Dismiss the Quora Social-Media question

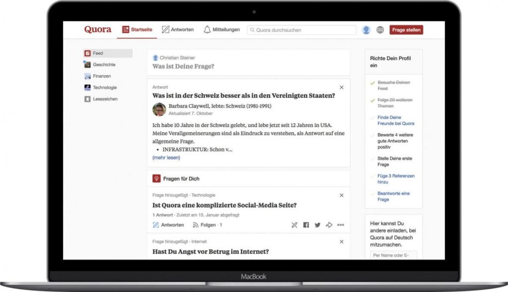pos(341,195)
